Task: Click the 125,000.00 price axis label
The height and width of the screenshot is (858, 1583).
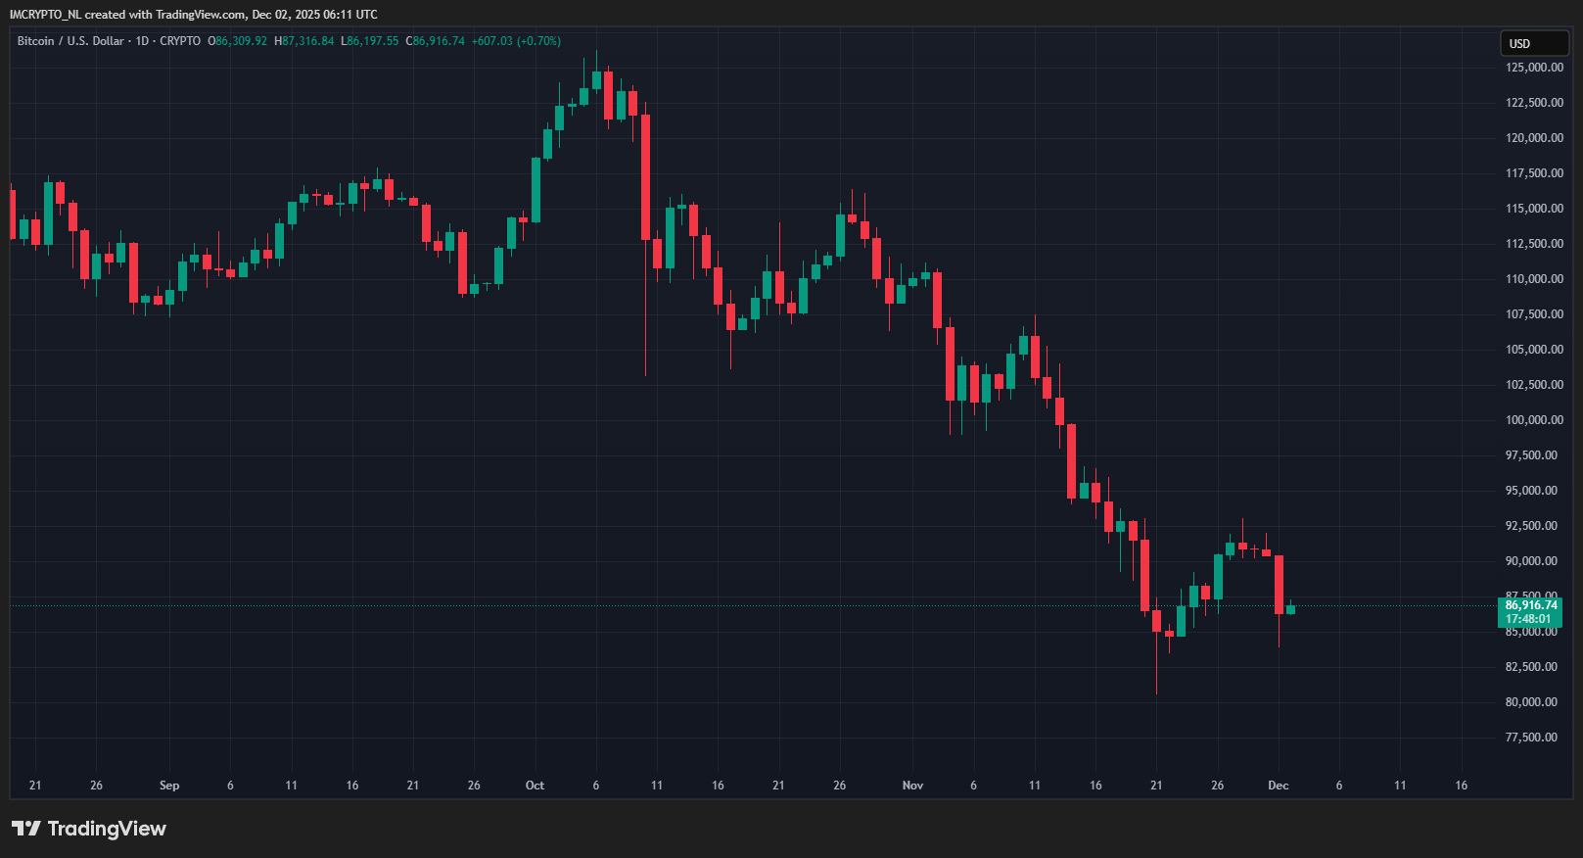Action: click(1534, 68)
